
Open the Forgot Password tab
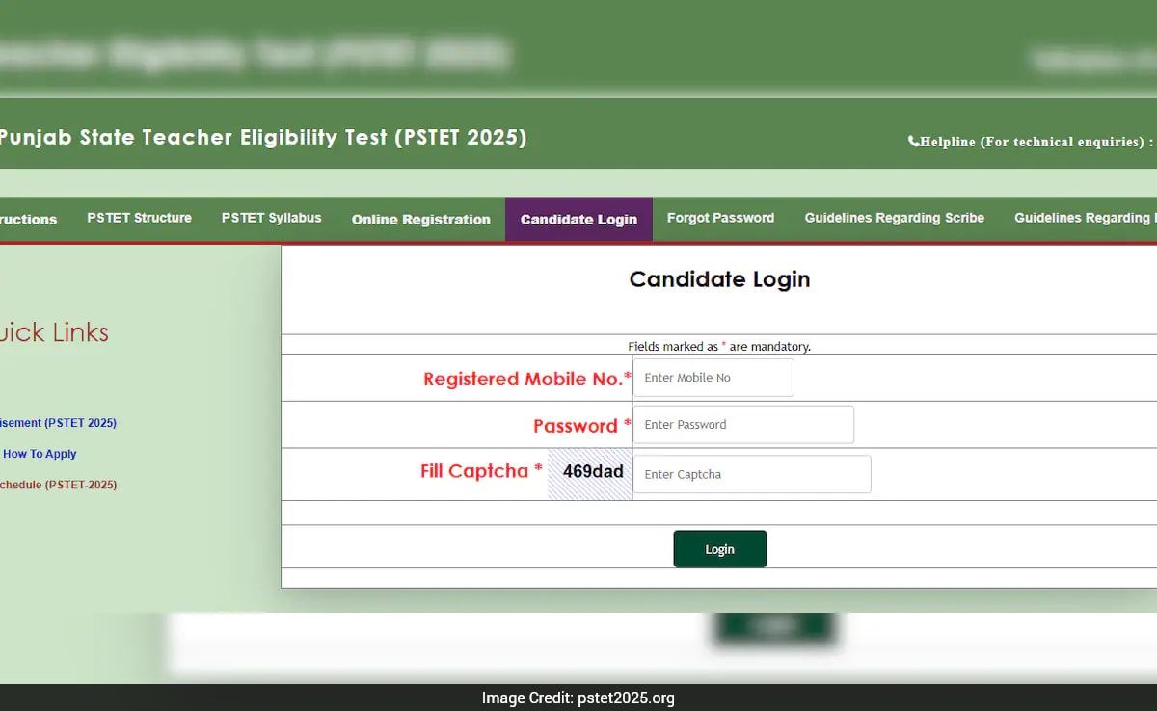pyautogui.click(x=720, y=219)
